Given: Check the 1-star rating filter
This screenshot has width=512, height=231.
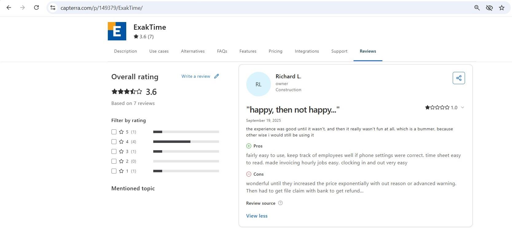Looking at the screenshot, I should click(x=114, y=171).
